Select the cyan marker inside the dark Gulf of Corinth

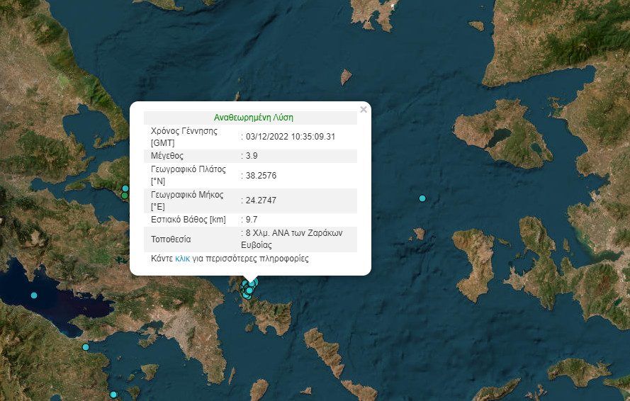coord(33,295)
